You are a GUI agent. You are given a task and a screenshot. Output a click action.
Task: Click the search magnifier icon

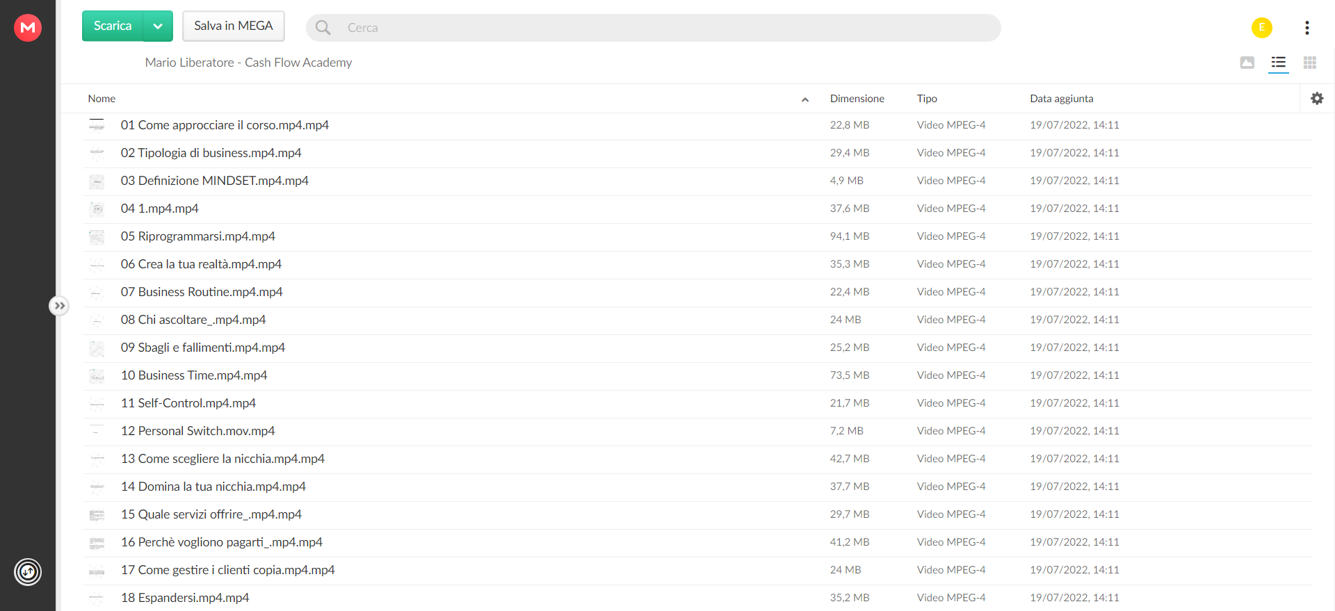[323, 28]
